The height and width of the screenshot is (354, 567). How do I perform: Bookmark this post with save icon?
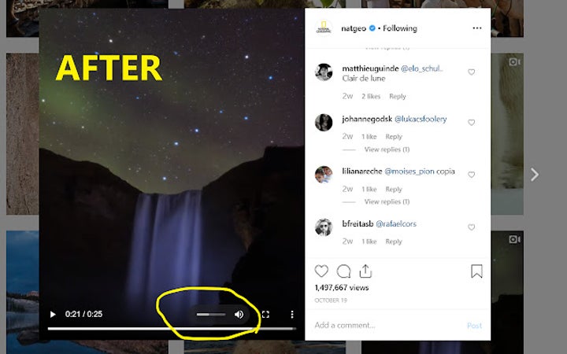(x=476, y=271)
